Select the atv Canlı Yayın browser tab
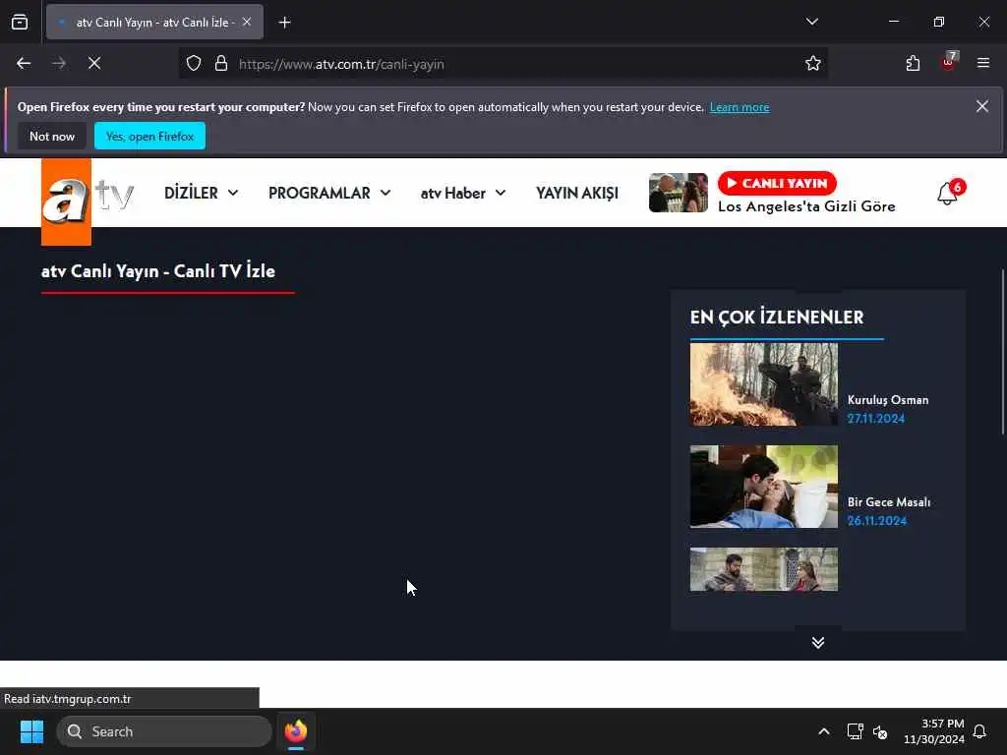 pyautogui.click(x=154, y=22)
